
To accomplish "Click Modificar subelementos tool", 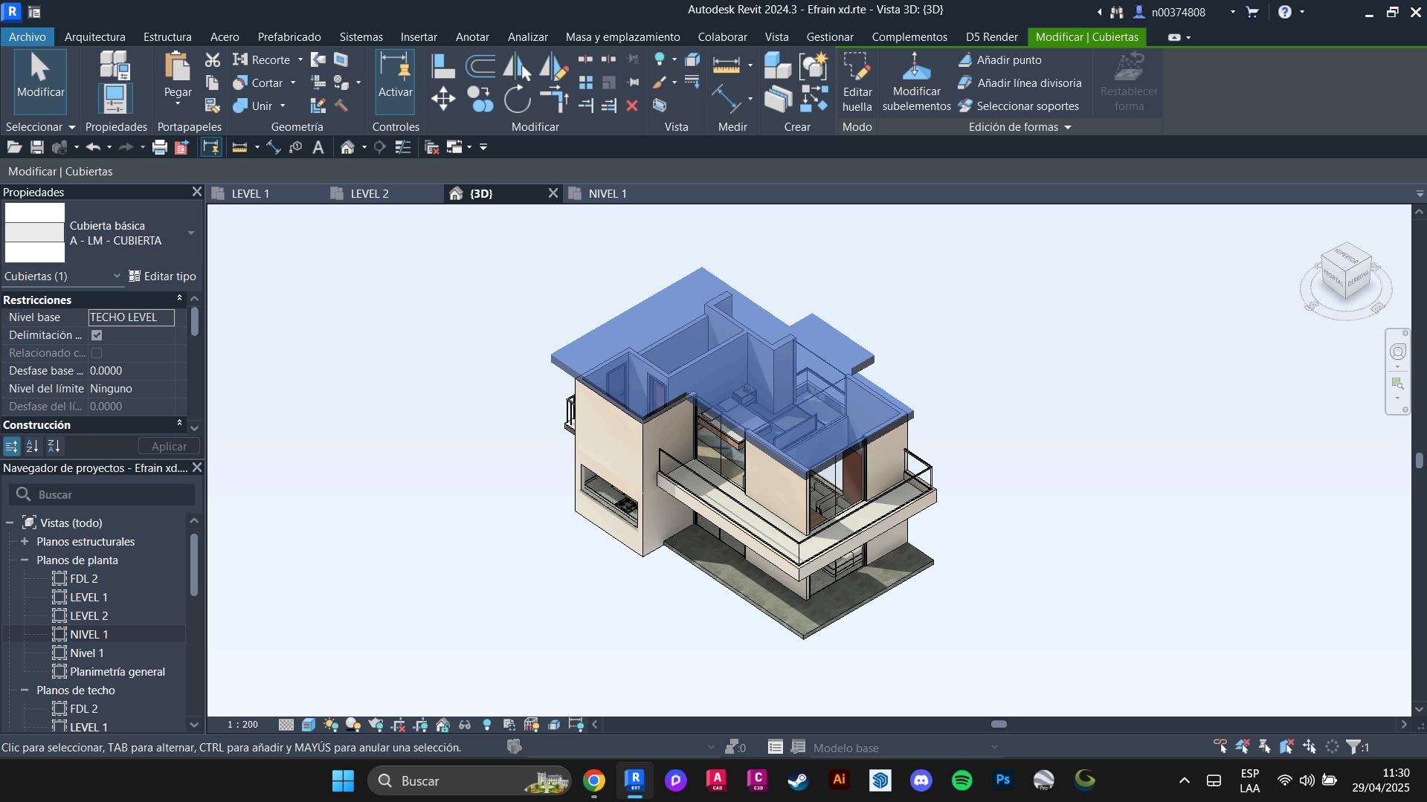I will [916, 82].
